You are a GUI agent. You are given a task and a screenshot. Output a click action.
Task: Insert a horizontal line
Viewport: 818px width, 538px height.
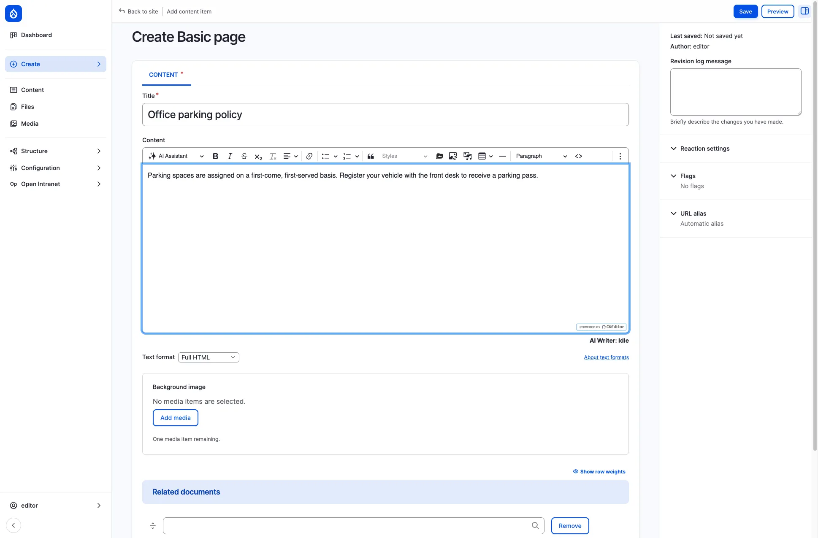click(x=502, y=156)
